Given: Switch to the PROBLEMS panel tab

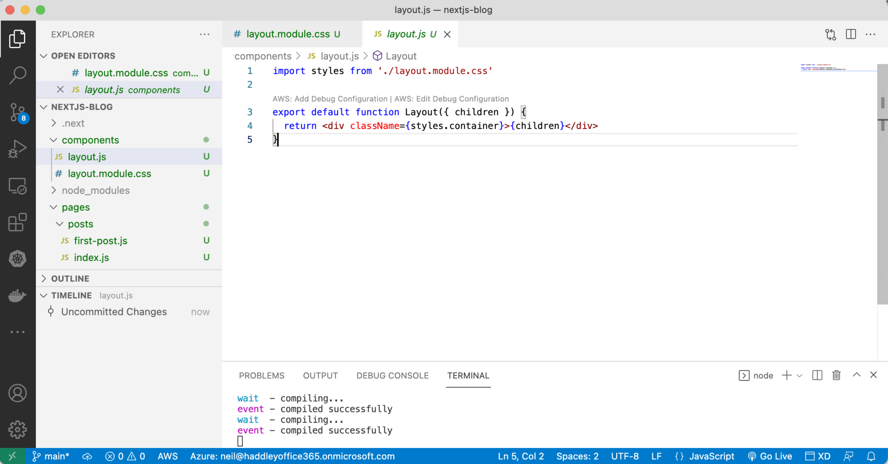Looking at the screenshot, I should coord(262,376).
